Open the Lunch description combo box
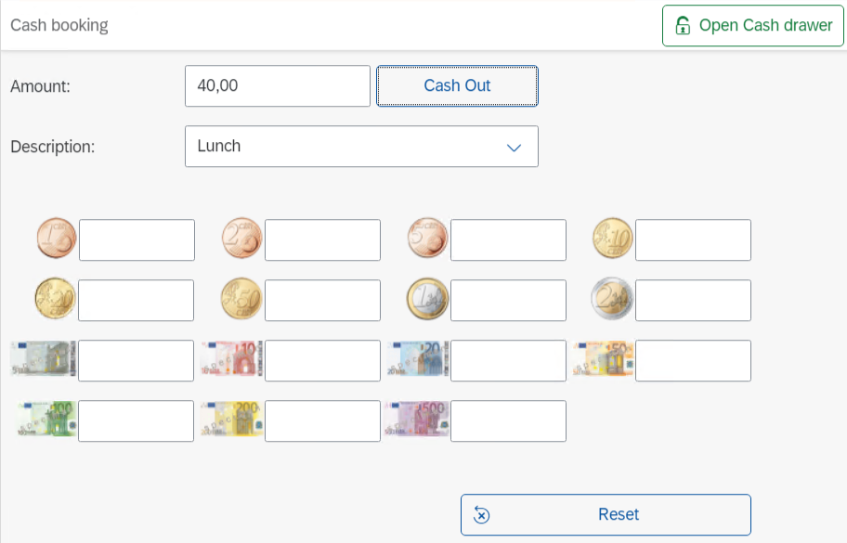The height and width of the screenshot is (543, 847). click(x=344, y=147)
